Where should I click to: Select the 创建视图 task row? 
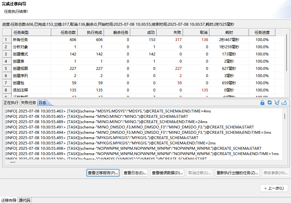(x=20, y=68)
